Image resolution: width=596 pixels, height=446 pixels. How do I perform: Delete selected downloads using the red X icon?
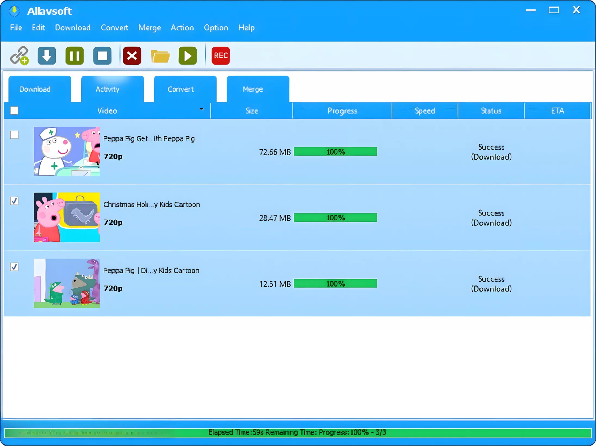tap(132, 55)
